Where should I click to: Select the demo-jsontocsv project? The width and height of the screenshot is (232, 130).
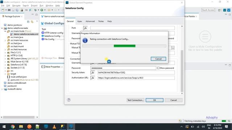click(x=15, y=25)
